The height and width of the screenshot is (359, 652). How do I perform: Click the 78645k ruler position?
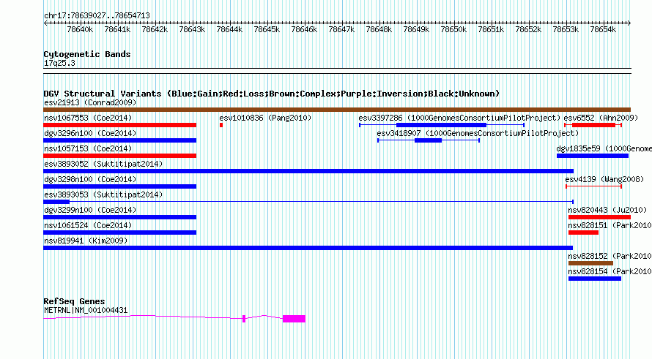pyautogui.click(x=267, y=30)
